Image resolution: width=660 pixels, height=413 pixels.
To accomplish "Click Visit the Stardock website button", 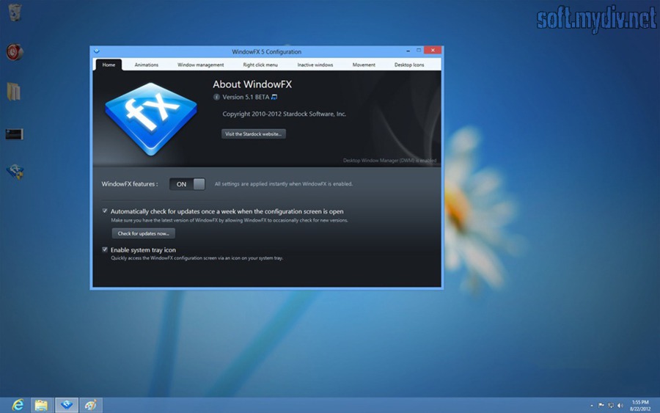I will 254,134.
